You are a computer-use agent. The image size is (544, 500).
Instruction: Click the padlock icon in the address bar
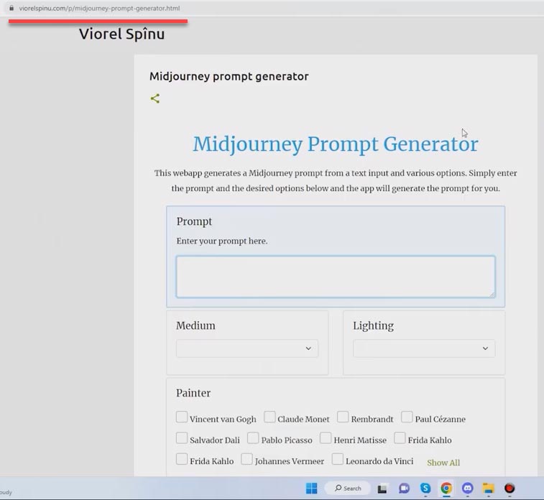(11, 8)
